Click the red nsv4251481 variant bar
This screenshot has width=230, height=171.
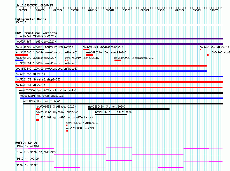click(x=37, y=120)
